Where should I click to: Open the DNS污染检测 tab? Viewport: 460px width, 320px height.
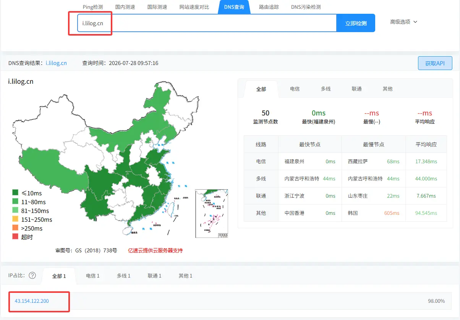pos(306,7)
